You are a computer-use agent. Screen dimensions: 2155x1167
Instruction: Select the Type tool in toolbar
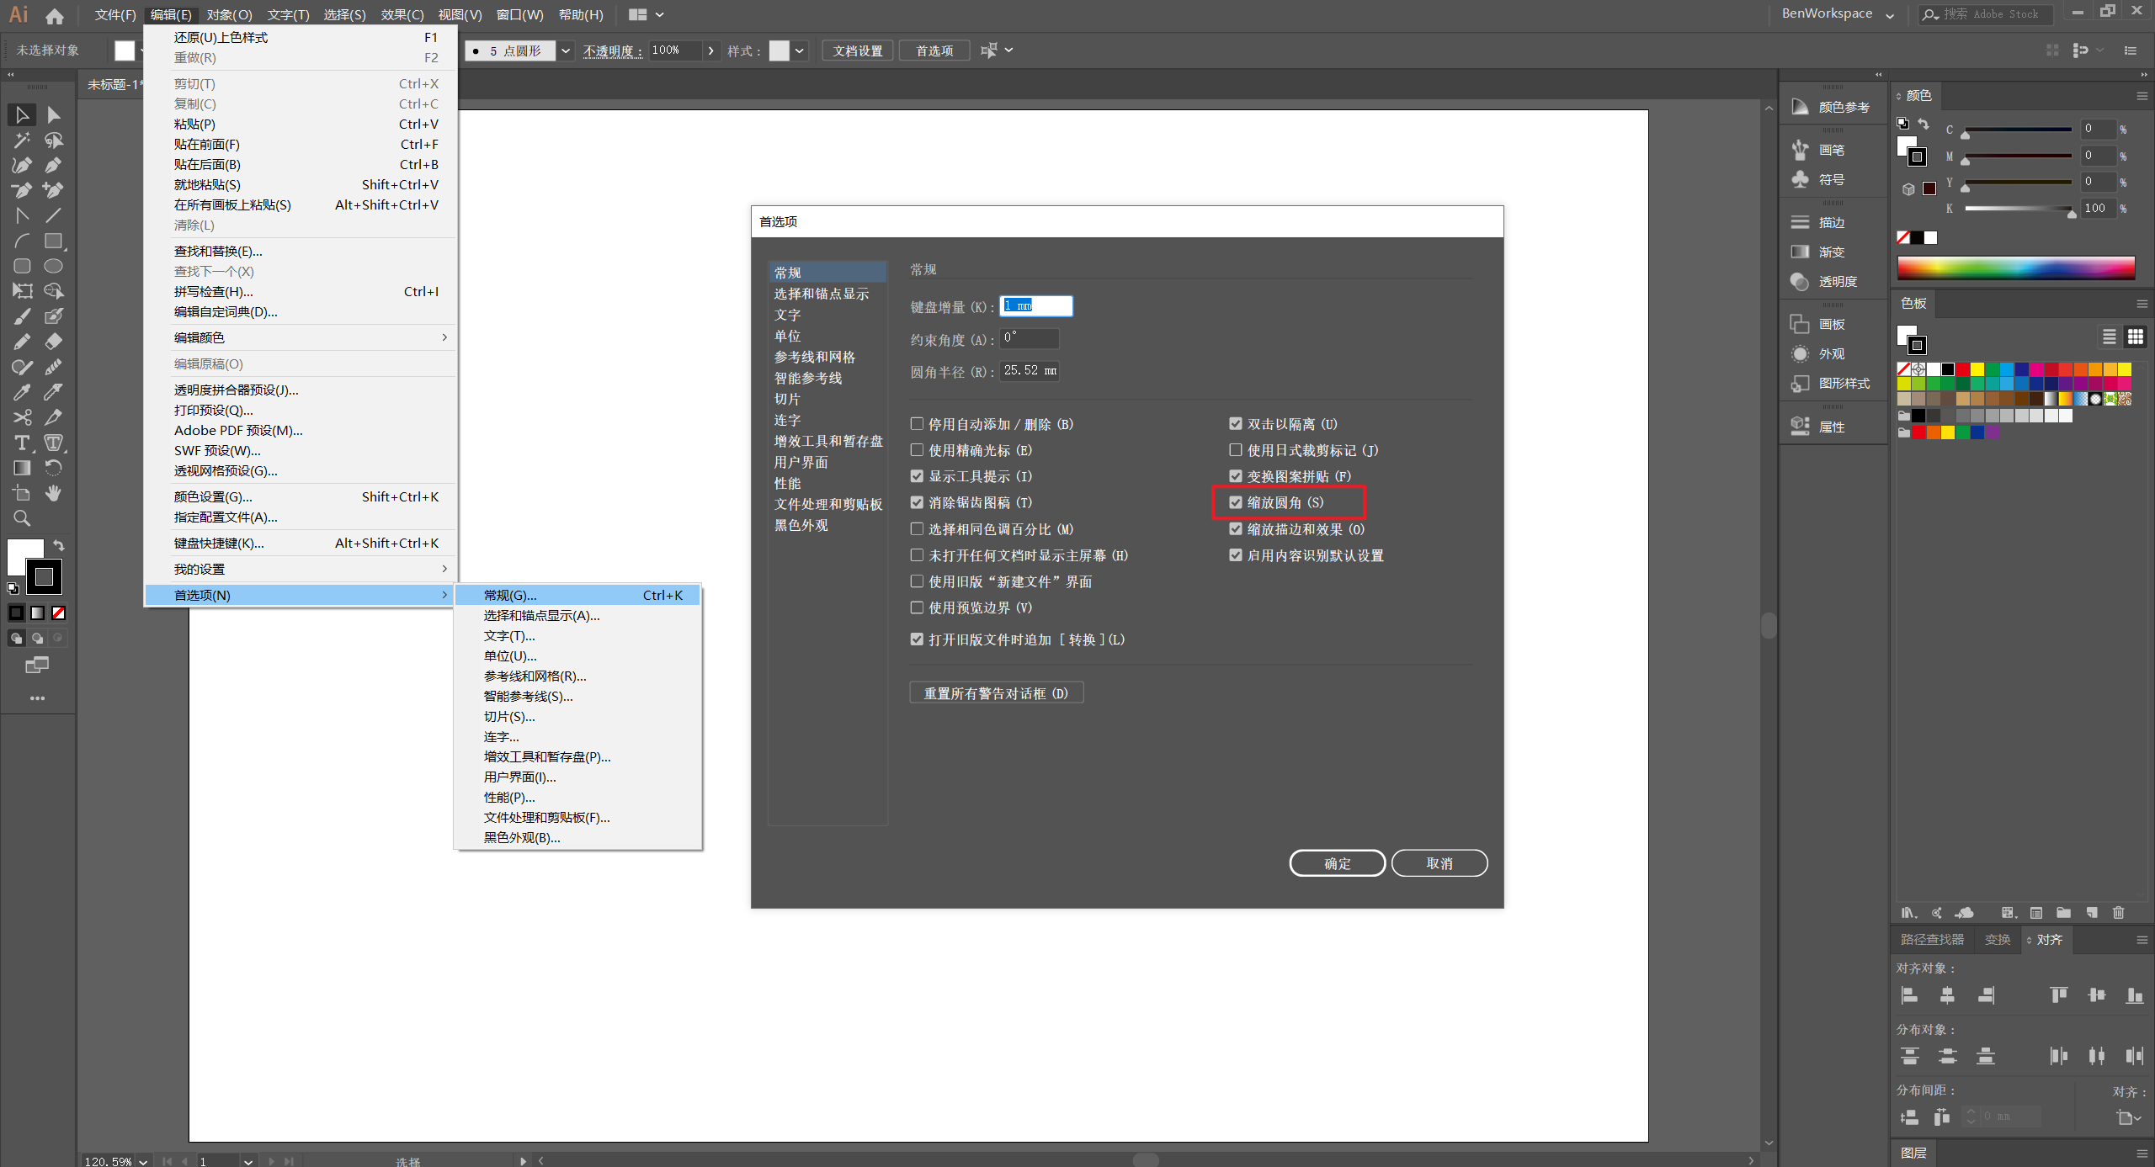click(x=22, y=443)
